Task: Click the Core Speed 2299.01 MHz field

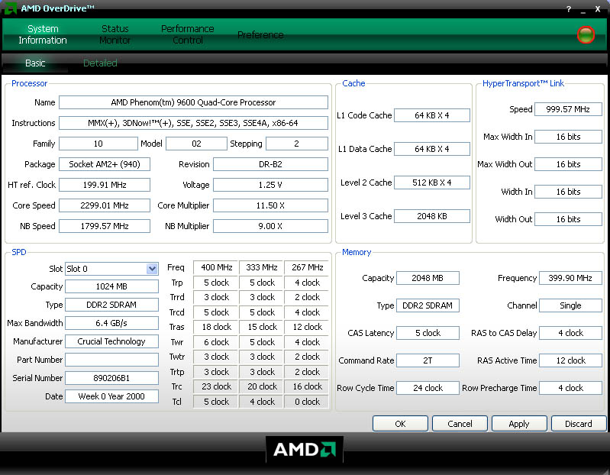Action: (105, 205)
